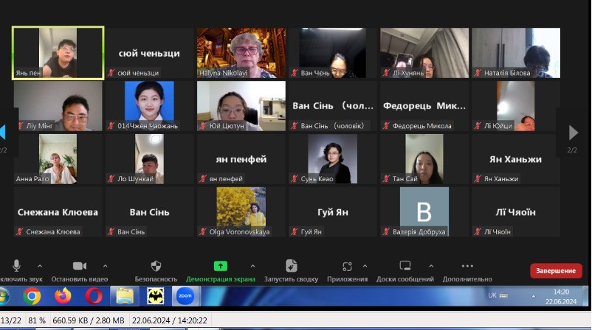Click the 22.06.2024 / 14:20:22 status entry

[170, 320]
